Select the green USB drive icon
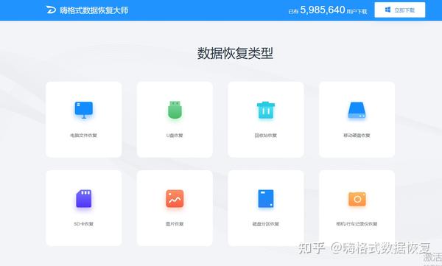 [x=175, y=110]
